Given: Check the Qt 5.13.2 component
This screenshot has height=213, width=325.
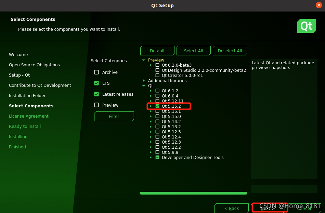Looking at the screenshot, I should (157, 127).
